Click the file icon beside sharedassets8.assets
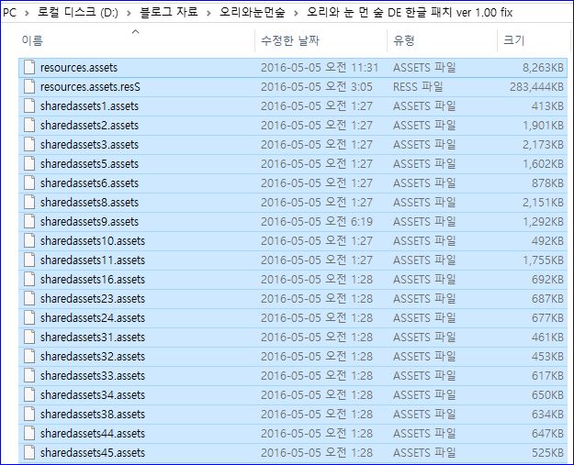Image resolution: width=574 pixels, height=465 pixels. (x=29, y=203)
